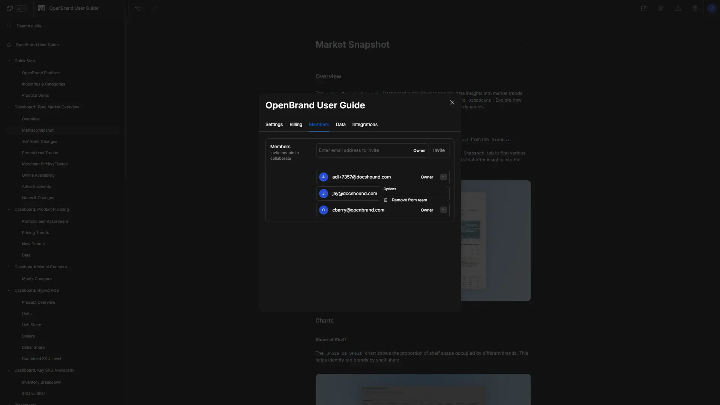
Task: Switch to the Billing tab
Action: (x=295, y=124)
